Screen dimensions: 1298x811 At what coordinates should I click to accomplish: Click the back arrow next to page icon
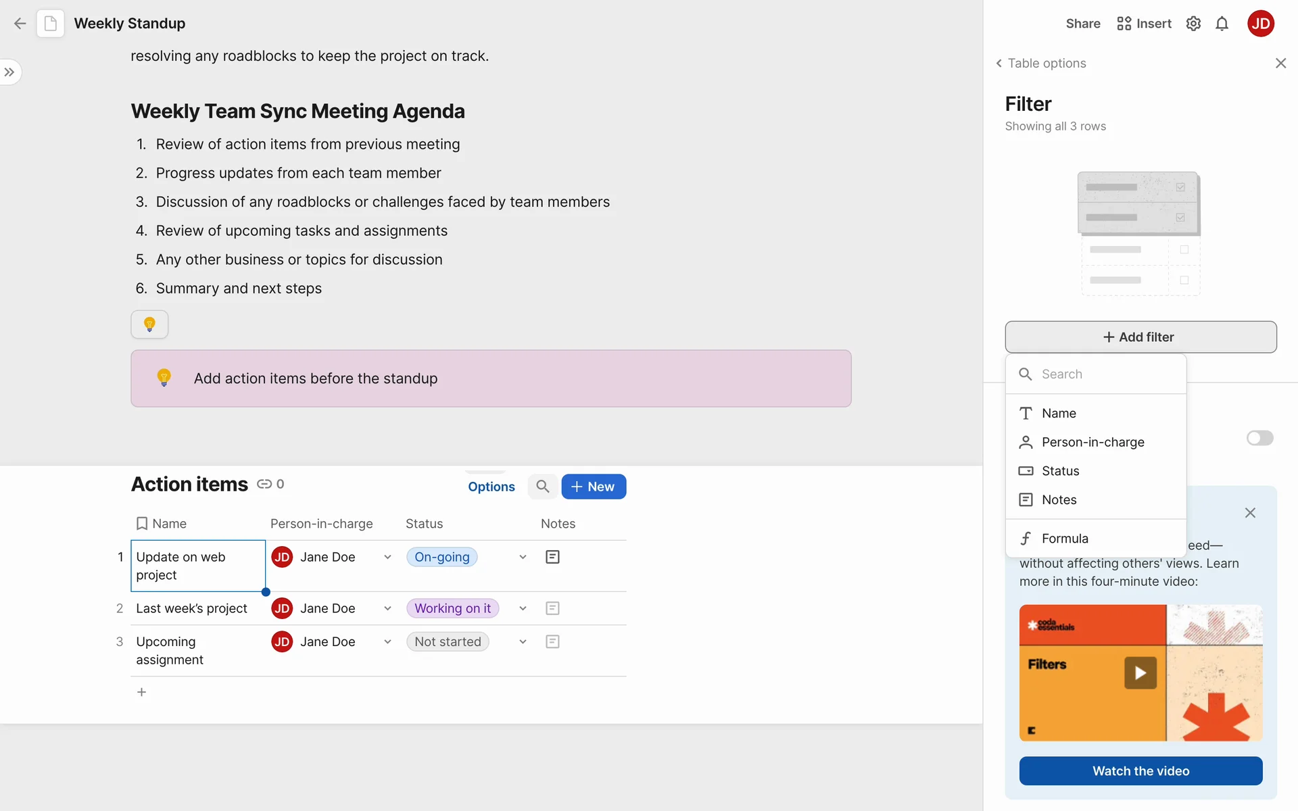click(x=20, y=24)
